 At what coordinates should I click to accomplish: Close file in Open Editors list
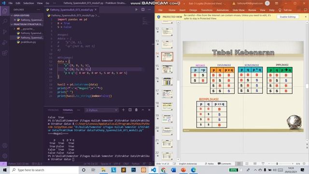15,20
